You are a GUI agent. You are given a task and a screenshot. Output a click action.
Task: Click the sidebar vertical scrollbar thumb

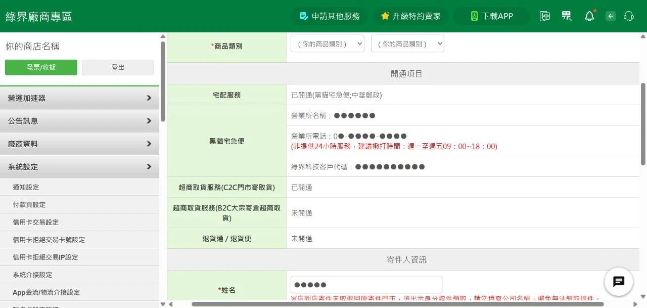[163, 81]
